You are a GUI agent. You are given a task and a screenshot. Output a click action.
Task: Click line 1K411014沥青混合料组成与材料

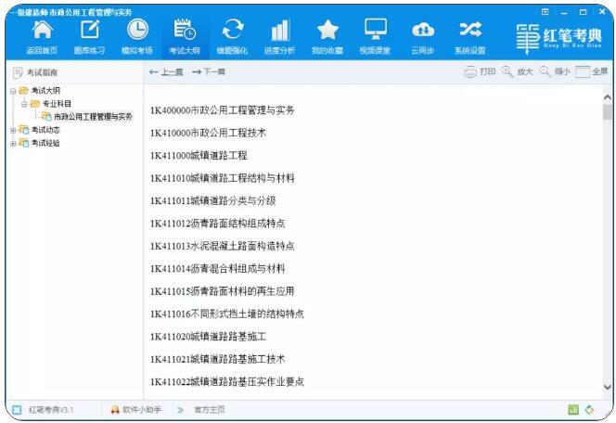click(217, 269)
